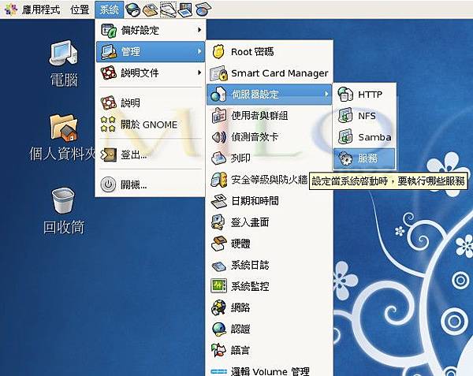The image size is (473, 376).
Task: Open 語言 language settings
Action: (x=270, y=350)
